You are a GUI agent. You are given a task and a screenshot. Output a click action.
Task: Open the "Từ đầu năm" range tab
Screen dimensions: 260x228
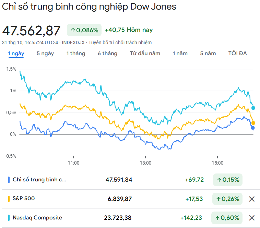click(x=145, y=53)
